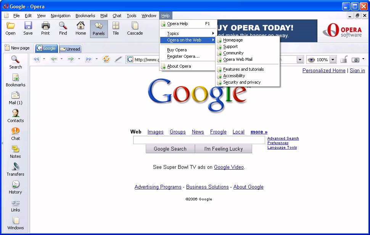Open the Transfers panel in sidebar
Screen dimensions: 370x235
[x=15, y=169]
